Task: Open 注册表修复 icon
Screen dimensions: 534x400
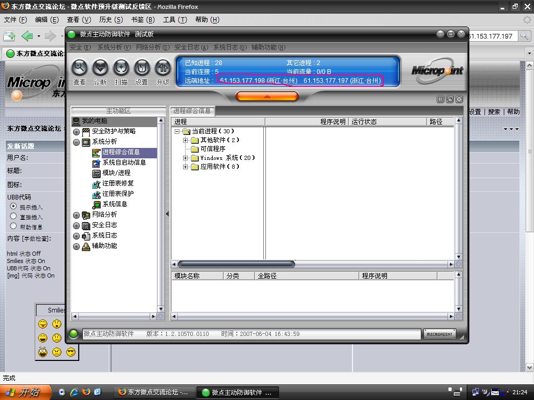Action: coord(96,184)
